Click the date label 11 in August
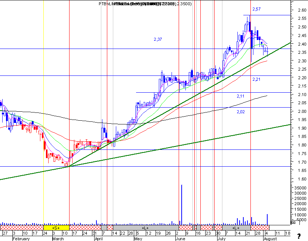Screen dimensions: 308x241 coord(277,233)
